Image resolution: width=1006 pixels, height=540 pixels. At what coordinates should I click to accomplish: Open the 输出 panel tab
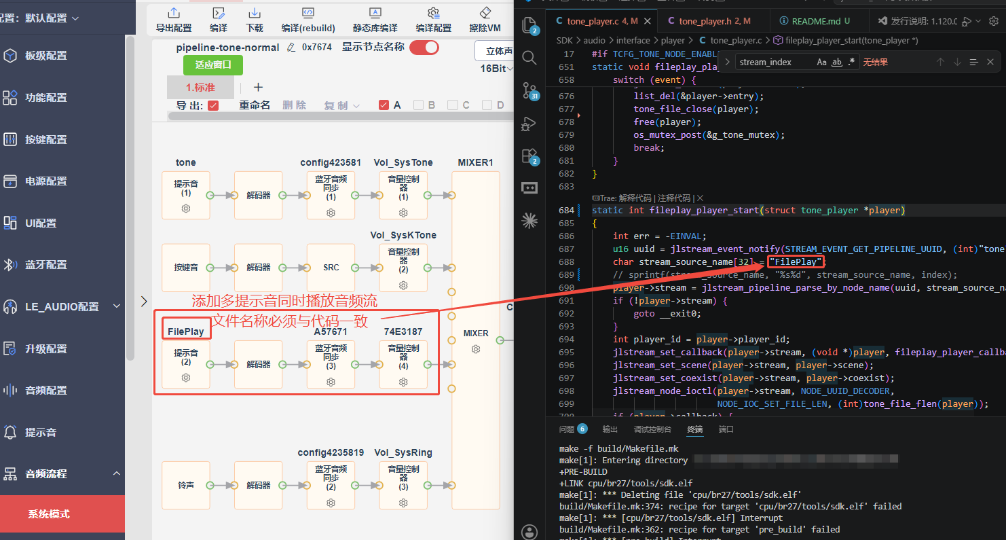point(610,429)
